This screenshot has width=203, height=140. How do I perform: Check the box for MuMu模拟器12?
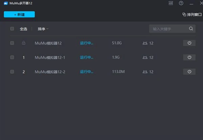click(x=12, y=43)
